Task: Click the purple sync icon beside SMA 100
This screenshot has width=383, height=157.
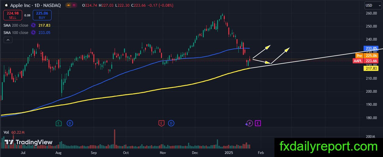Action: [34, 32]
